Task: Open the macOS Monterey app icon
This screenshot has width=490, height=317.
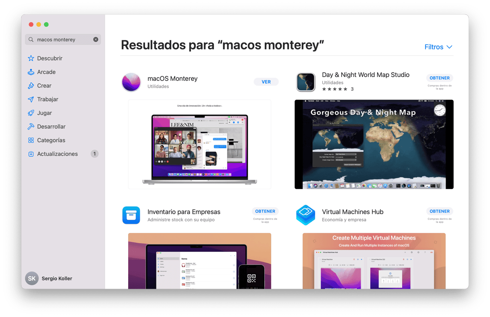Action: coord(131,82)
